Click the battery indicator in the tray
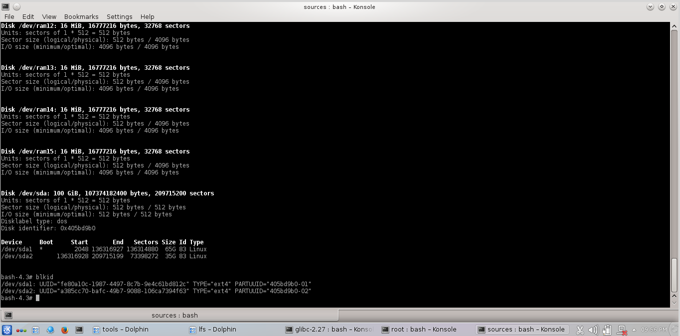 [x=607, y=330]
